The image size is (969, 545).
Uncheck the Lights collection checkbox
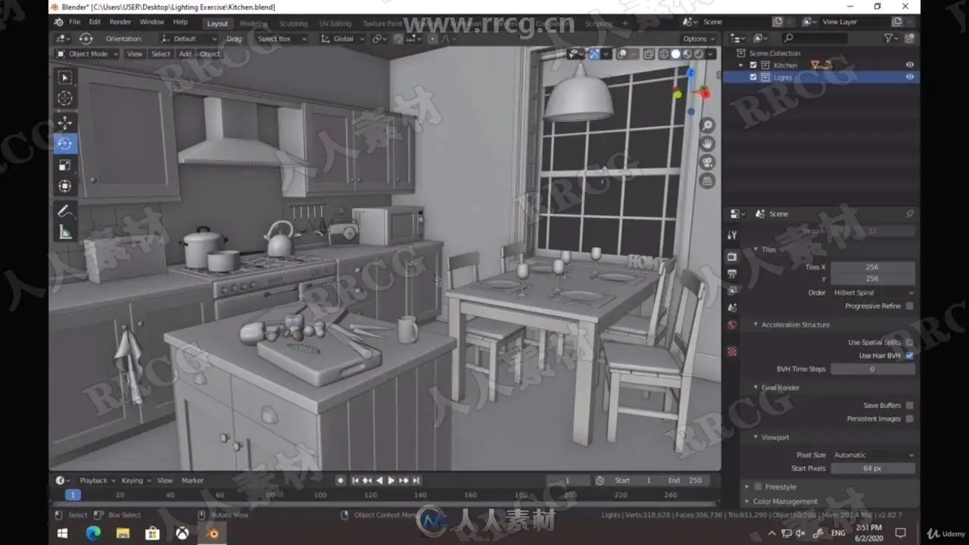pyautogui.click(x=753, y=77)
